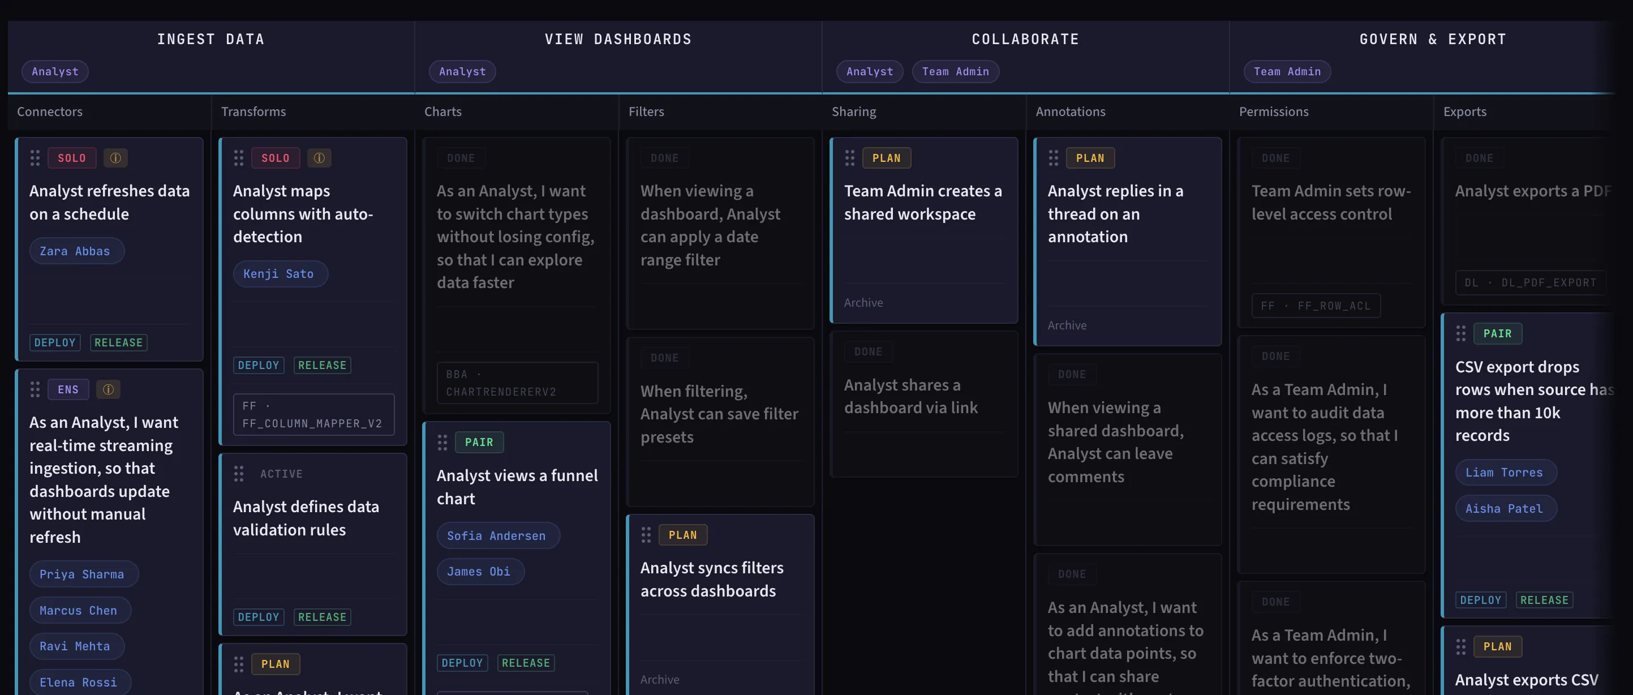Screen dimensions: 1633x695
Task: Open the INGEST DATA activity header
Action: [210, 39]
